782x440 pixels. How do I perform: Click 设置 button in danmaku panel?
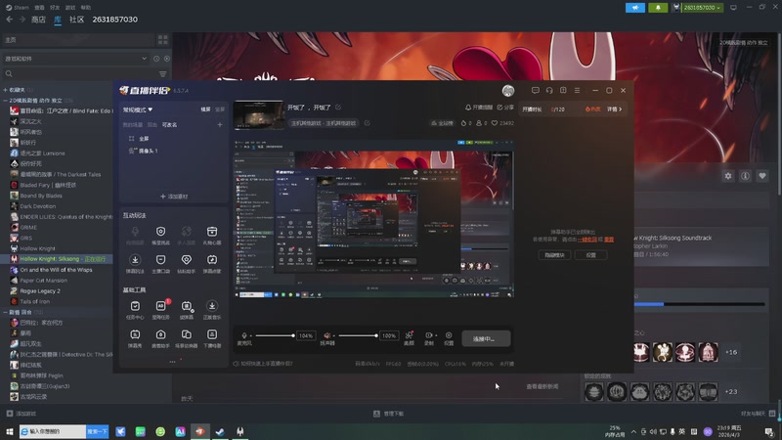click(x=591, y=255)
